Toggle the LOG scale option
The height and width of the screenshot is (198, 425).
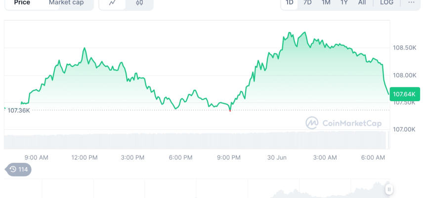[x=386, y=3]
